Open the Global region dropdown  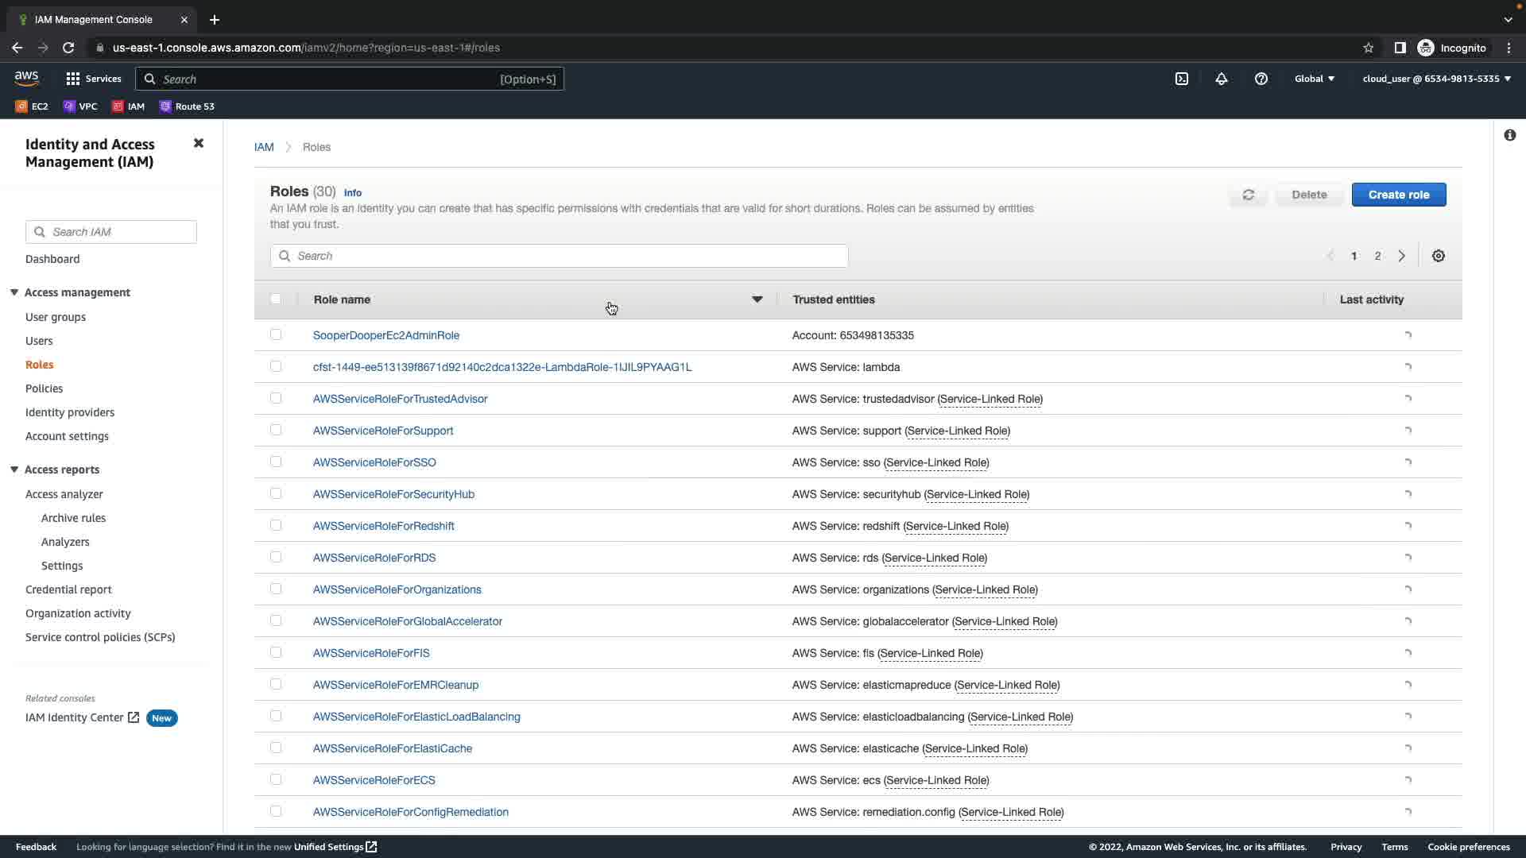1315,79
